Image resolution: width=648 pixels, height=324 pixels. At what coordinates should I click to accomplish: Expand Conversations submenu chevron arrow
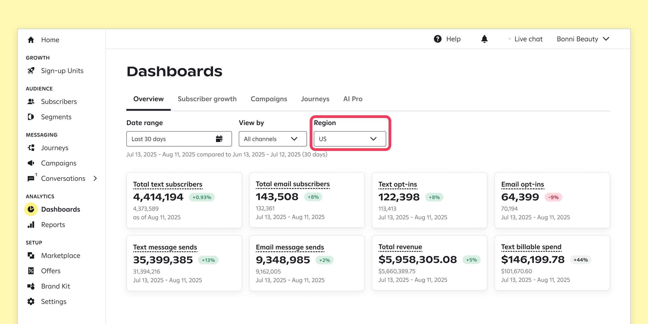(95, 178)
